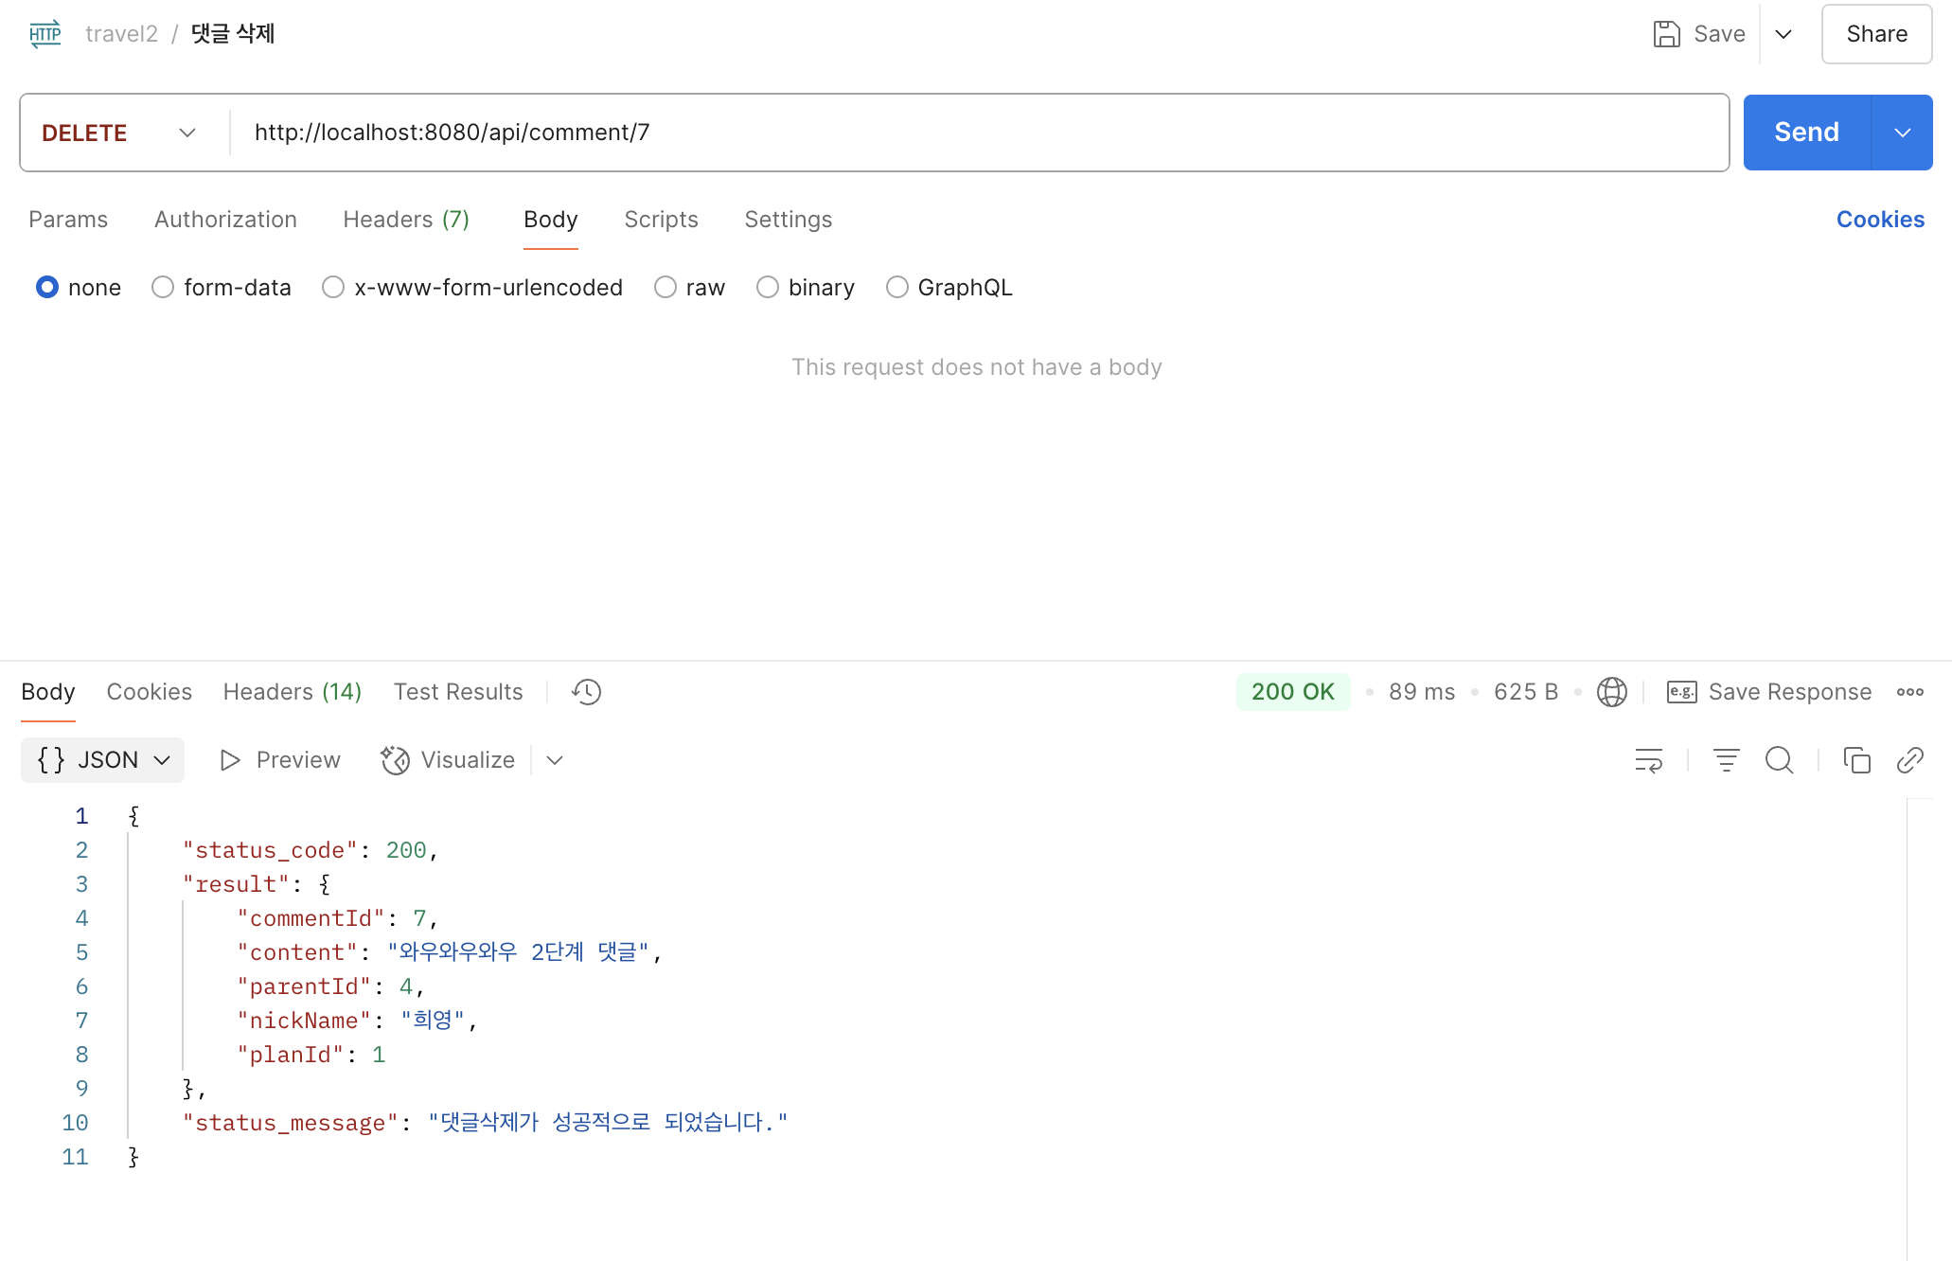Select the raw body radio button

665,287
